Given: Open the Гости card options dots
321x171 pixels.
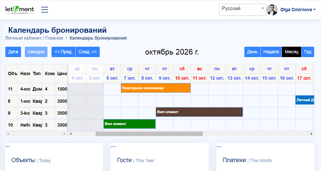Looking at the screenshot, I should (113, 146).
